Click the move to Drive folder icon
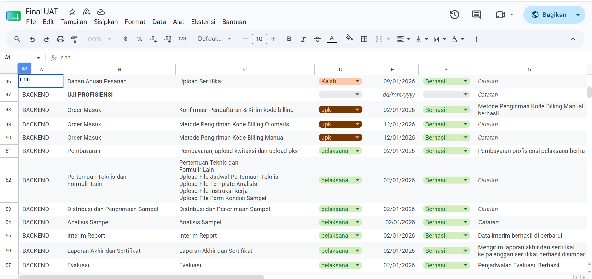This screenshot has width=592, height=279. point(87,12)
